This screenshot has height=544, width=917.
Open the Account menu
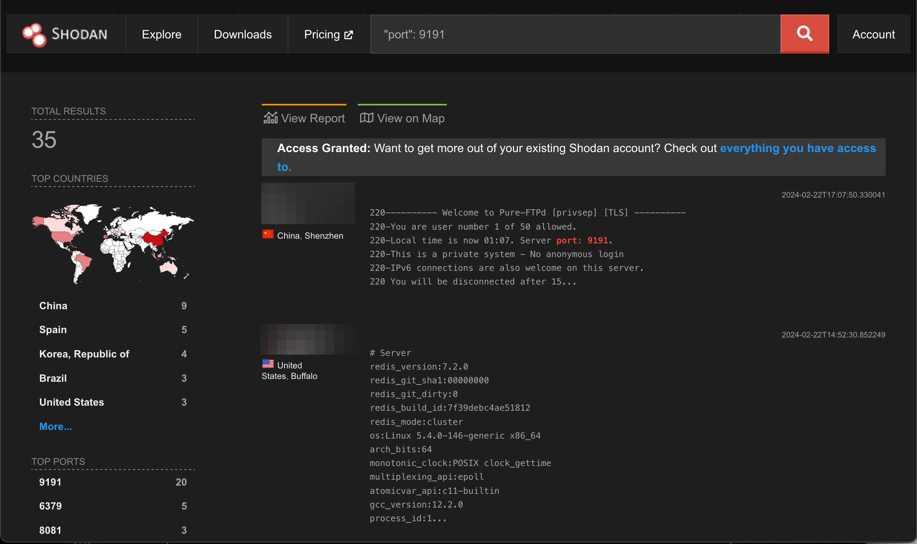[x=874, y=34]
